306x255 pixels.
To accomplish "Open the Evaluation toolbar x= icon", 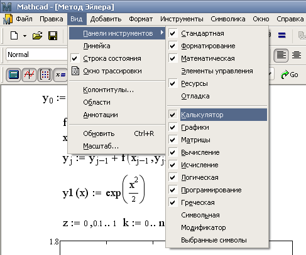I will (60, 75).
